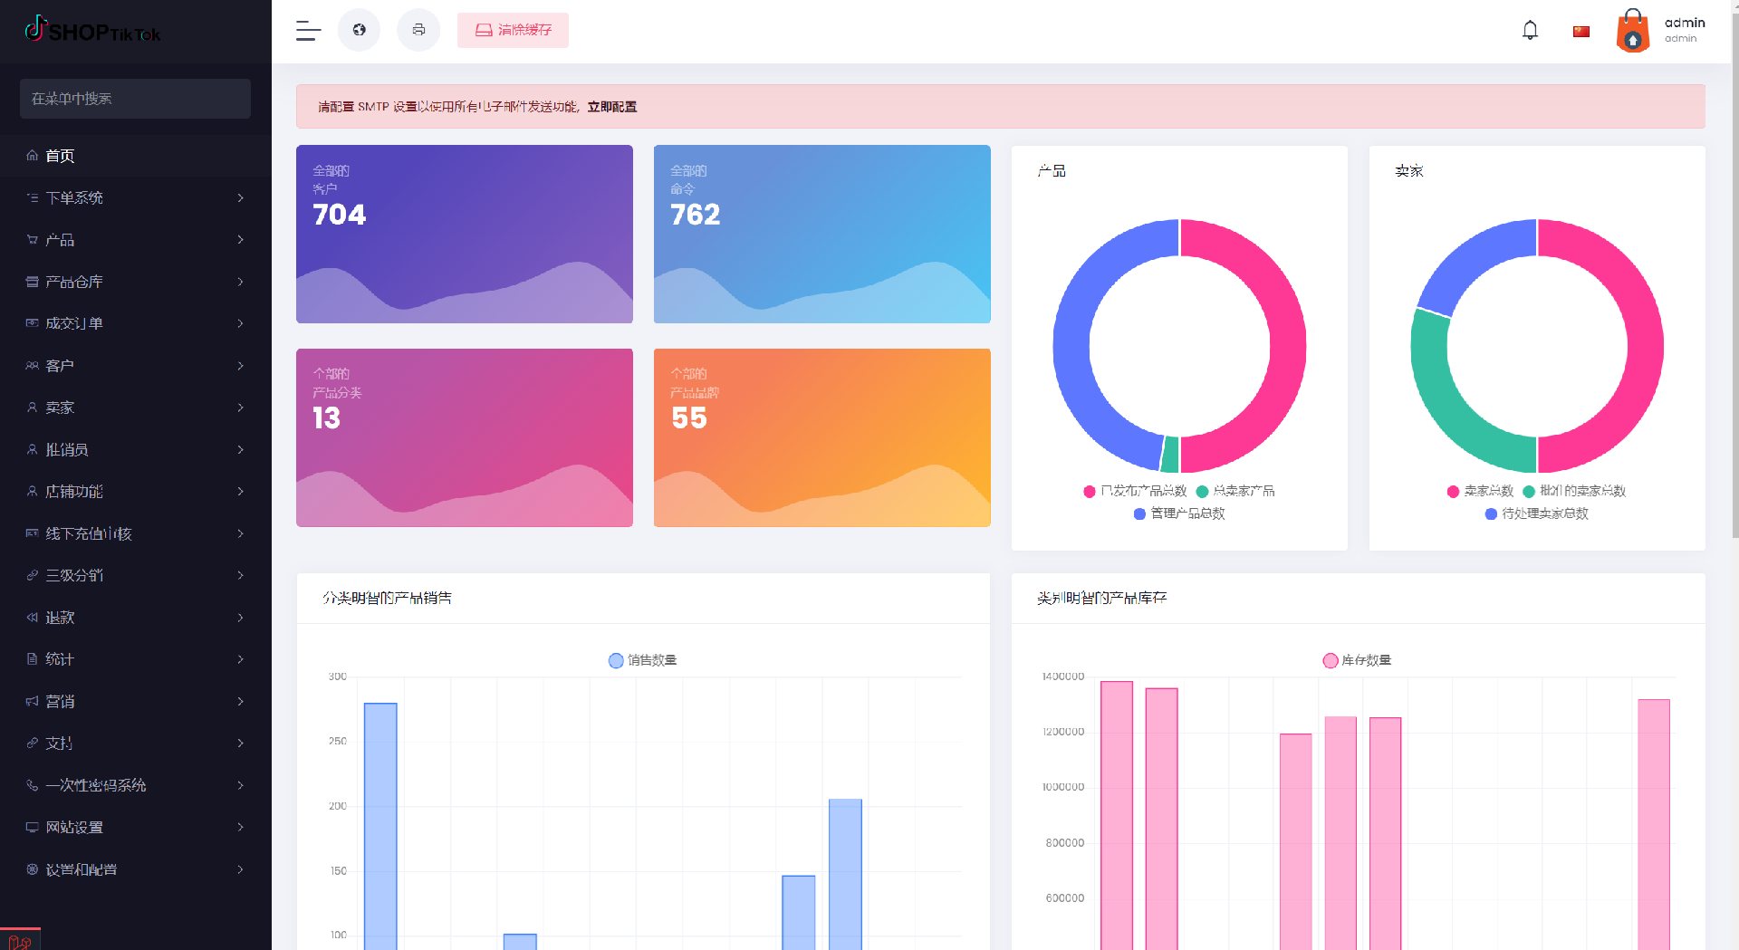Expand the 产品 sidebar menu
This screenshot has height=950, width=1739.
click(136, 240)
